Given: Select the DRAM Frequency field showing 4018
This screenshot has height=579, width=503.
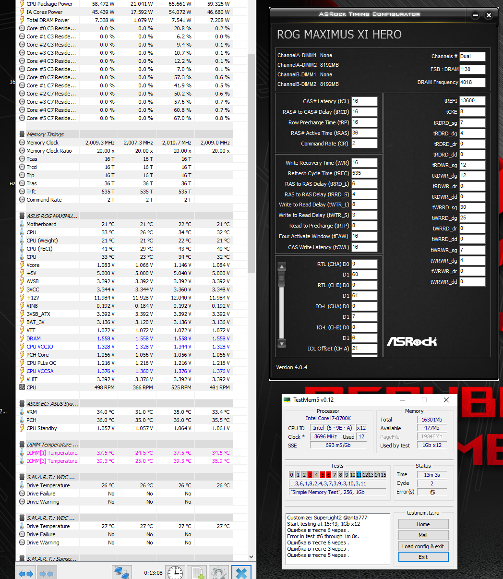Looking at the screenshot, I should (472, 83).
